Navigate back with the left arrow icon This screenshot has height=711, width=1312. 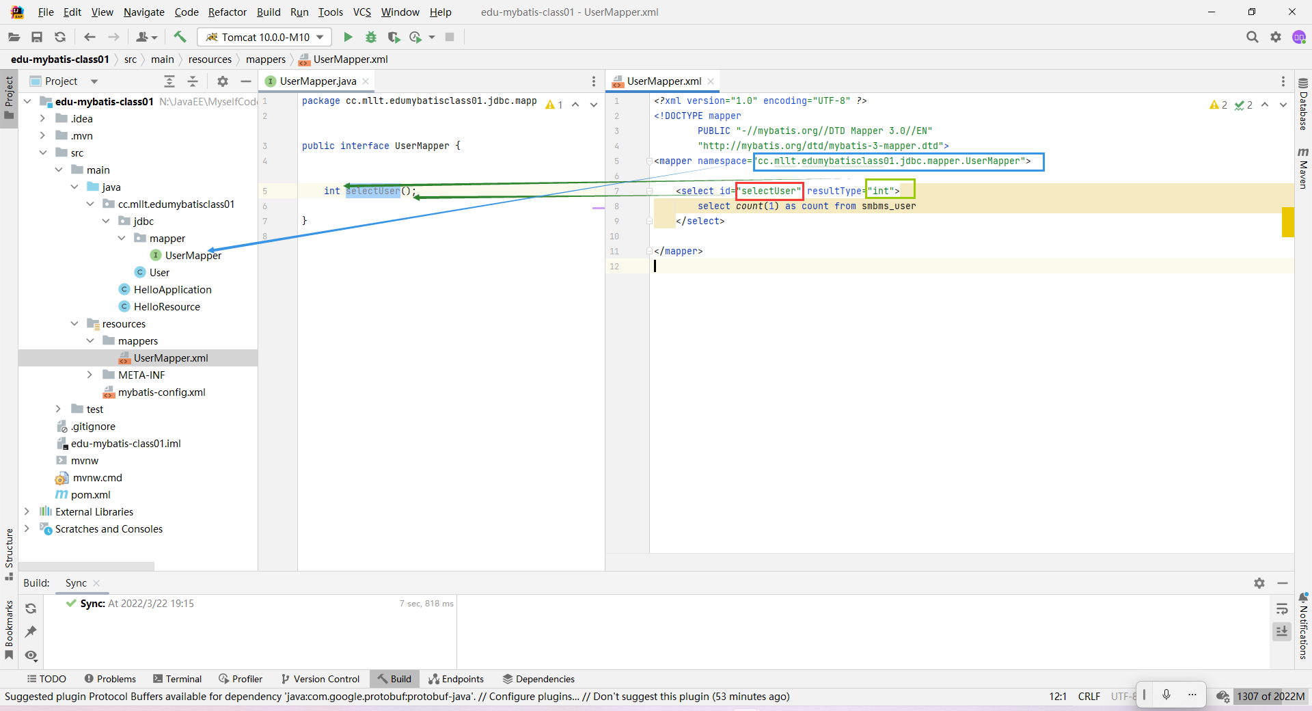coord(90,37)
